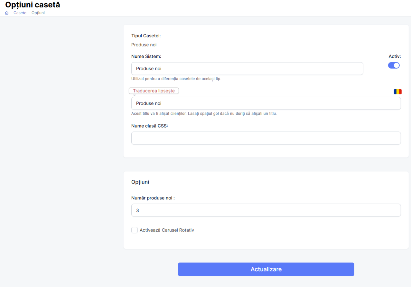Click the title field hint about clients
This screenshot has width=411, height=287.
pos(204,114)
